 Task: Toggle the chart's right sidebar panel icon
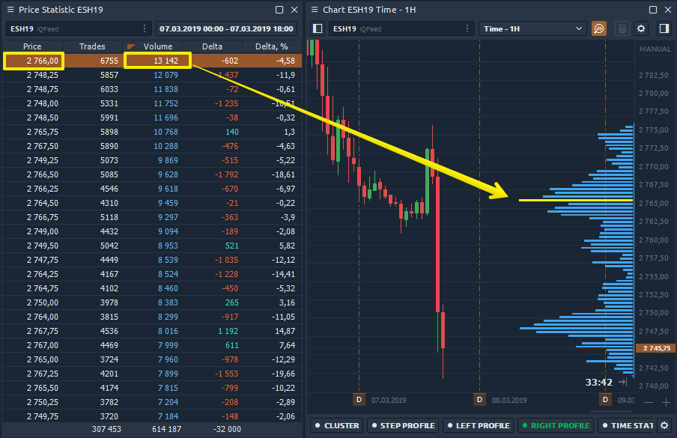[663, 28]
